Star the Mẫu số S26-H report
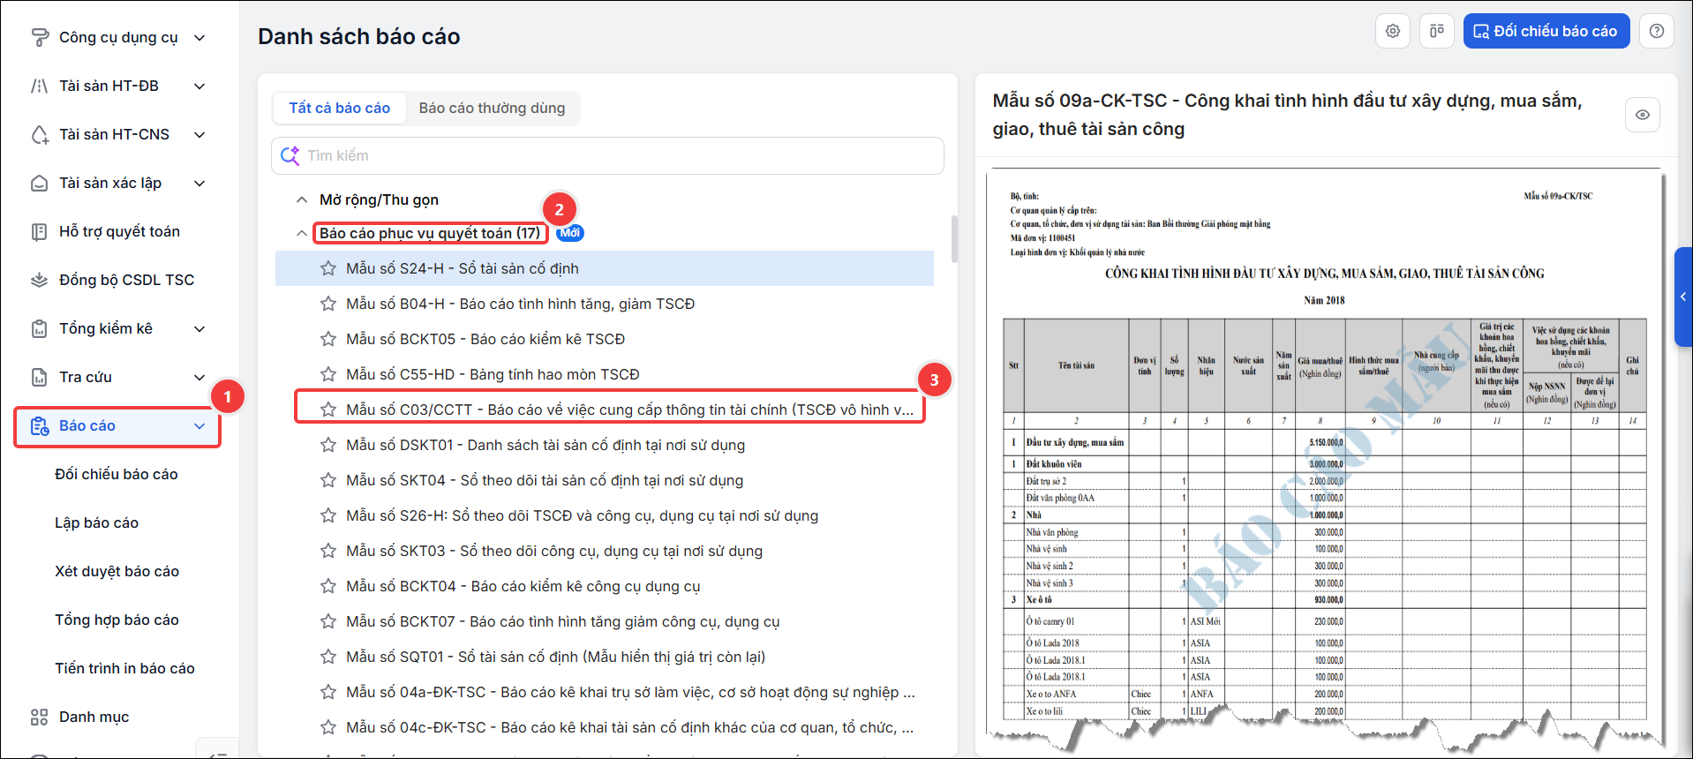The width and height of the screenshot is (1693, 759). point(328,515)
